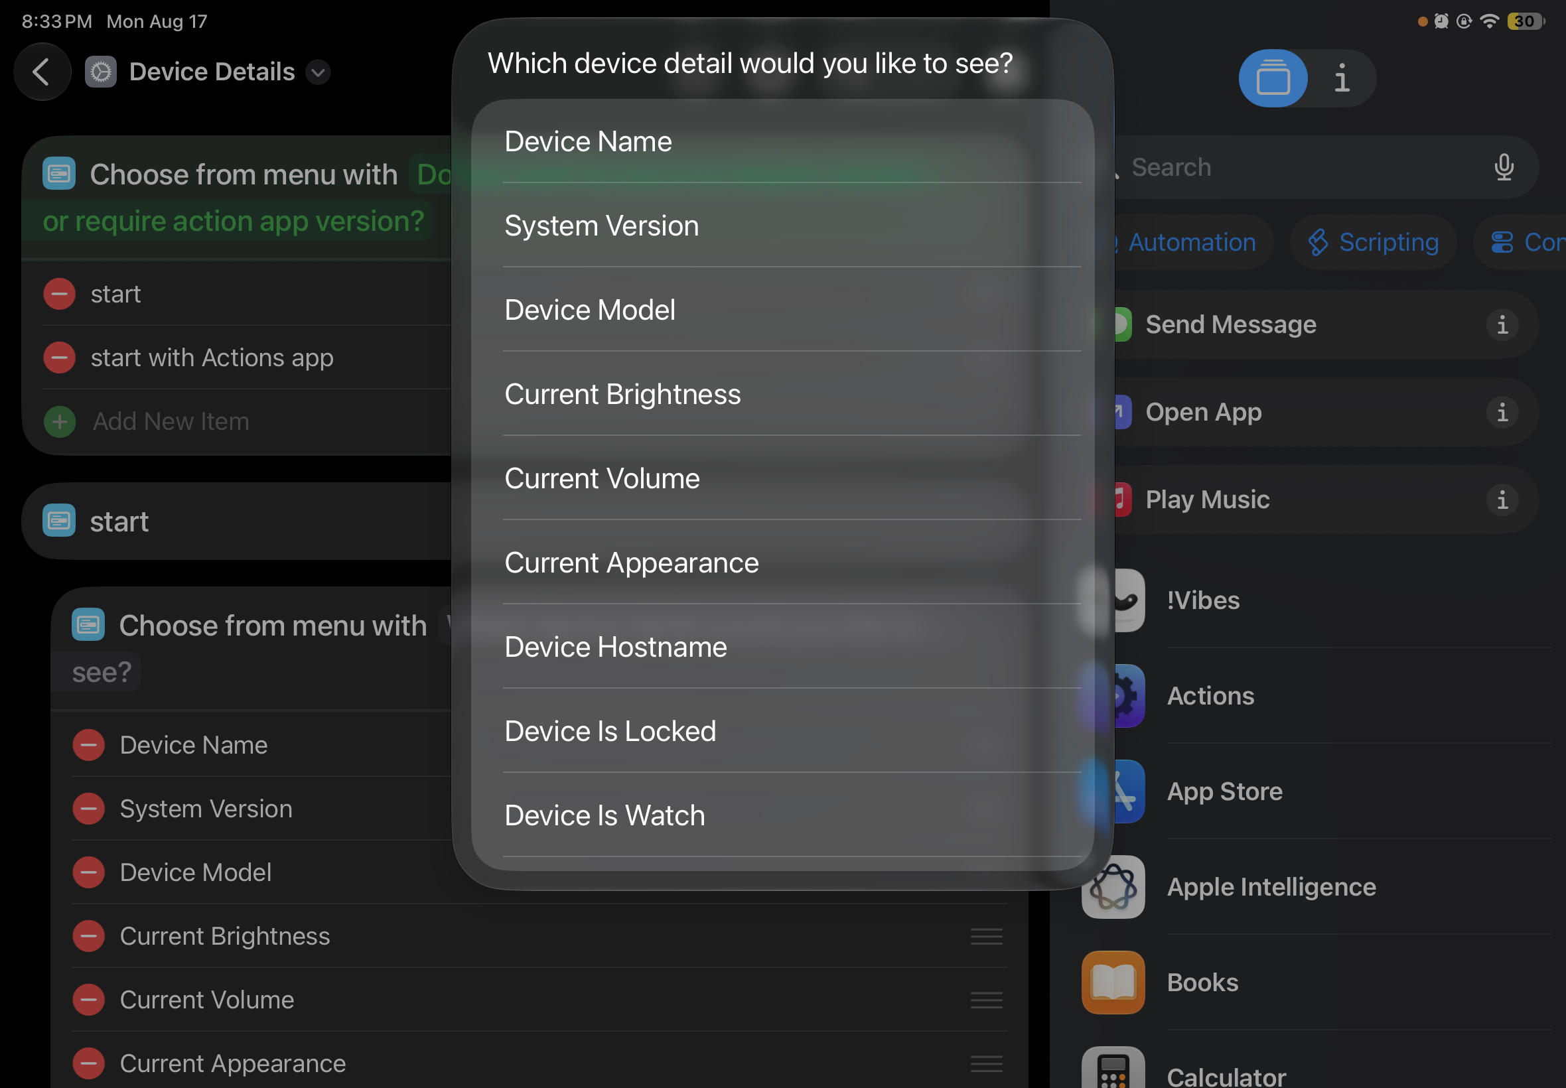Open the Books app icon
The width and height of the screenshot is (1566, 1088).
[x=1113, y=983]
